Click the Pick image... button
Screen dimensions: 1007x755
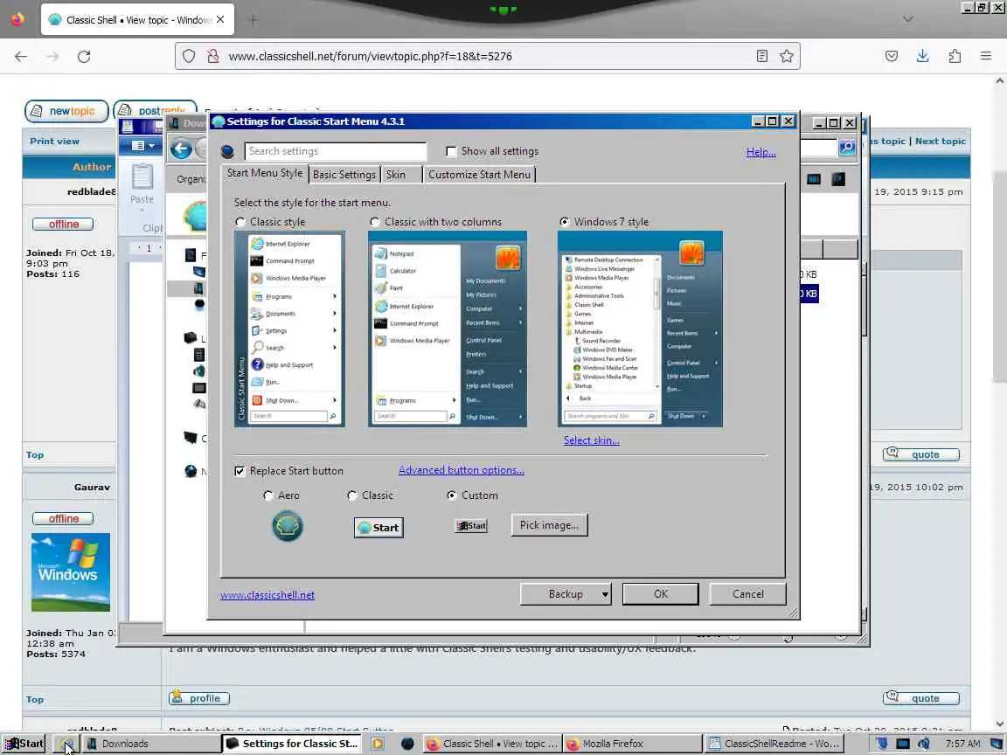coord(549,525)
